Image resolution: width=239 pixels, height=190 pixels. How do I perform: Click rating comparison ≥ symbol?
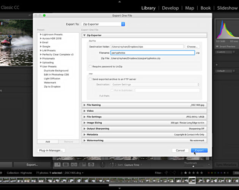[x=182, y=173]
